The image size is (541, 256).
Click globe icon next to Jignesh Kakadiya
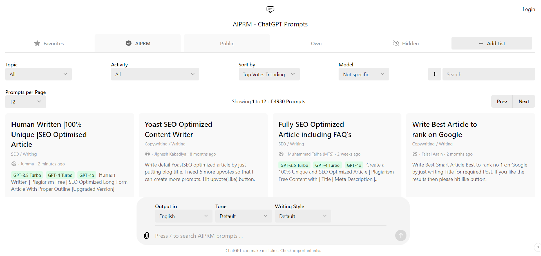[x=147, y=154]
